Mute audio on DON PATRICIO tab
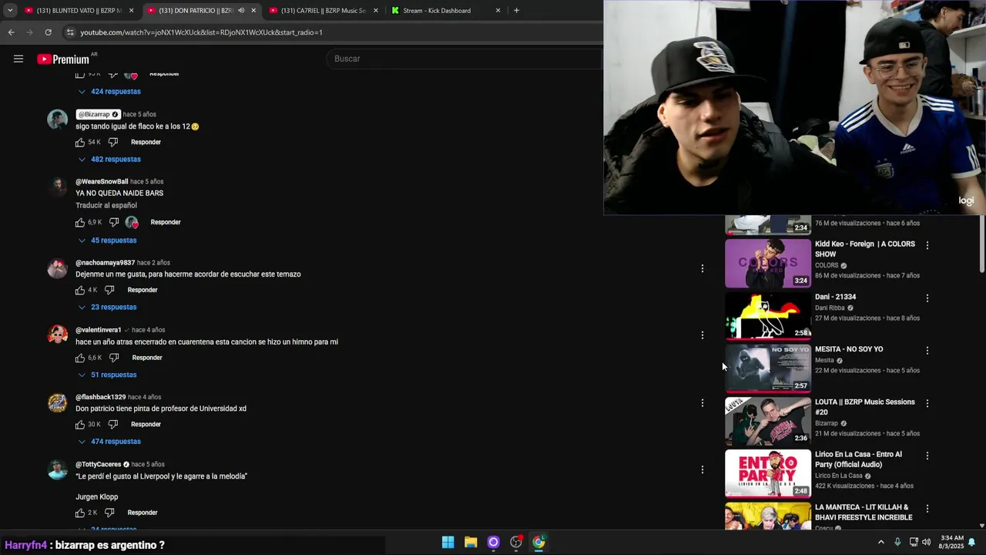 pos(240,10)
